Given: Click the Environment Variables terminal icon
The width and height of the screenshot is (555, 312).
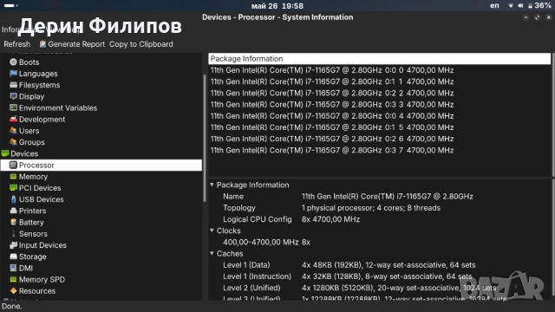Looking at the screenshot, I should [x=14, y=107].
